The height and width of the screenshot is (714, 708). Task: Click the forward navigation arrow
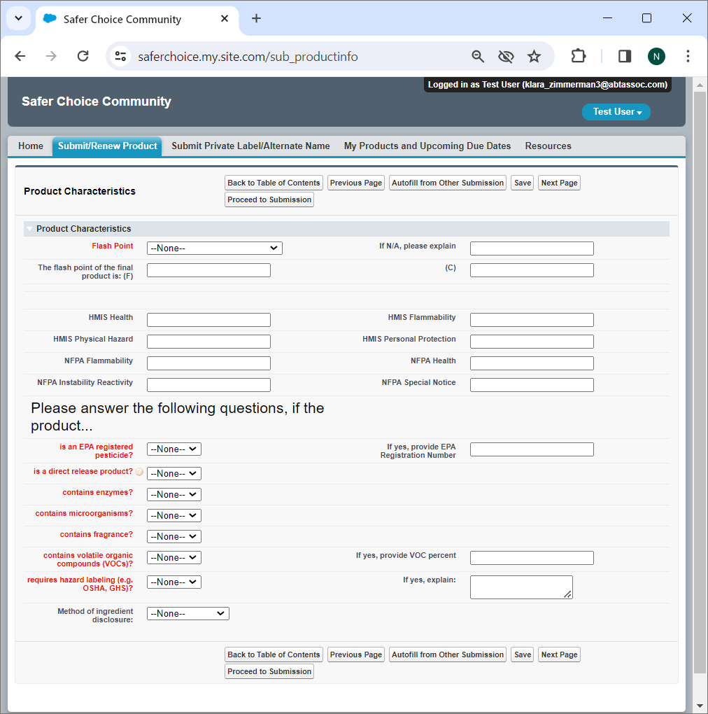[51, 56]
